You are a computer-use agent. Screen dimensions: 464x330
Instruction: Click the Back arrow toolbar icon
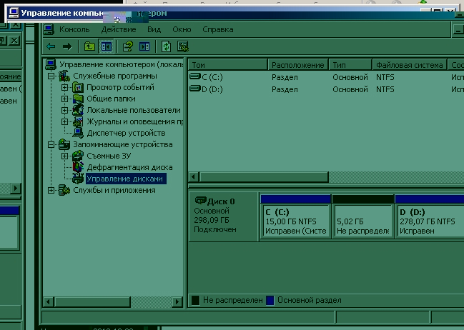(x=51, y=46)
